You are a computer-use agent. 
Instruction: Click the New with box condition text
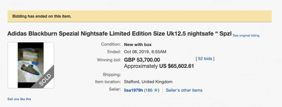(138, 45)
